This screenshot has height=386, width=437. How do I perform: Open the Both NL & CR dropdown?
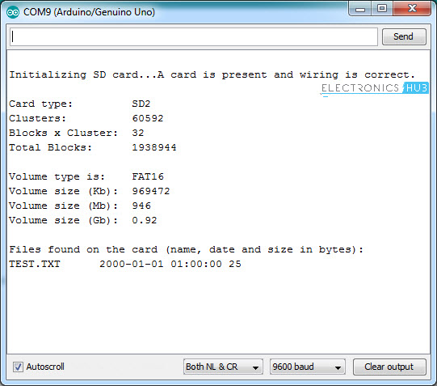coord(223,367)
